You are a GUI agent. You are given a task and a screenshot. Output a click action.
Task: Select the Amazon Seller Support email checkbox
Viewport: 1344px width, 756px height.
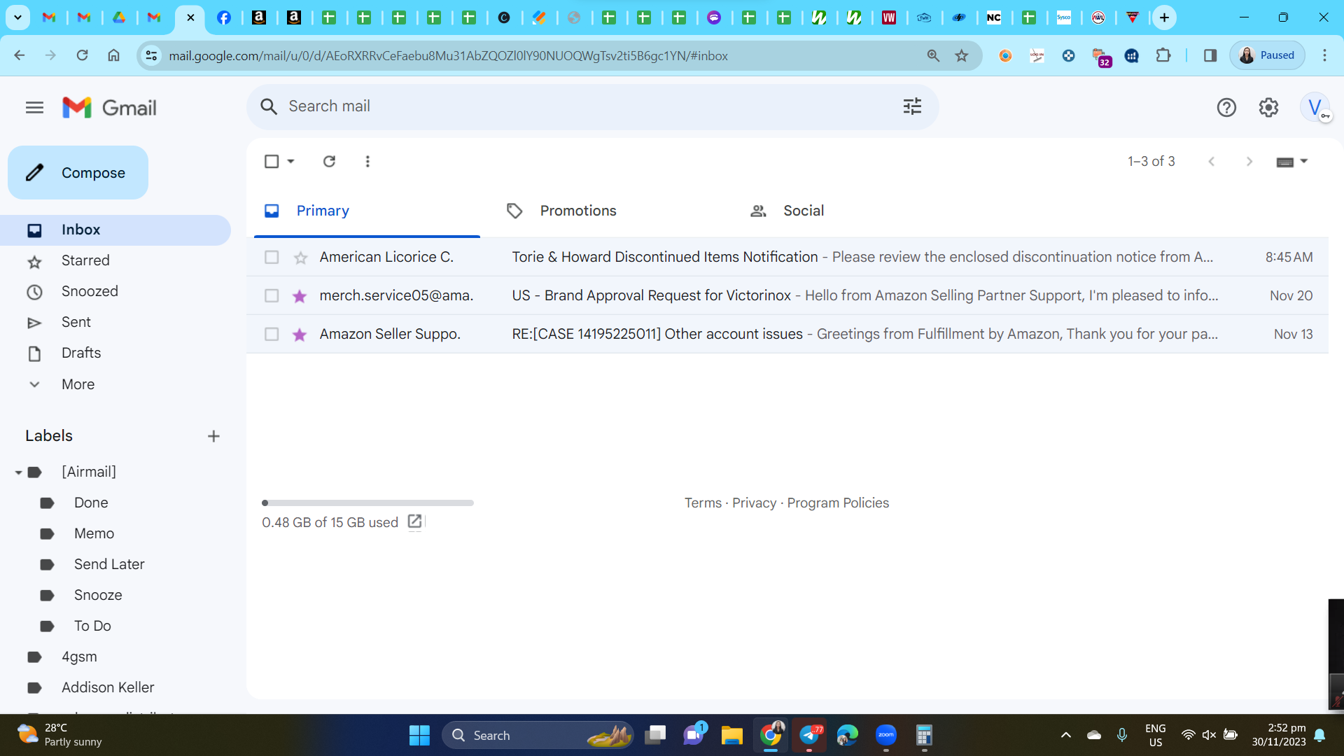click(272, 335)
